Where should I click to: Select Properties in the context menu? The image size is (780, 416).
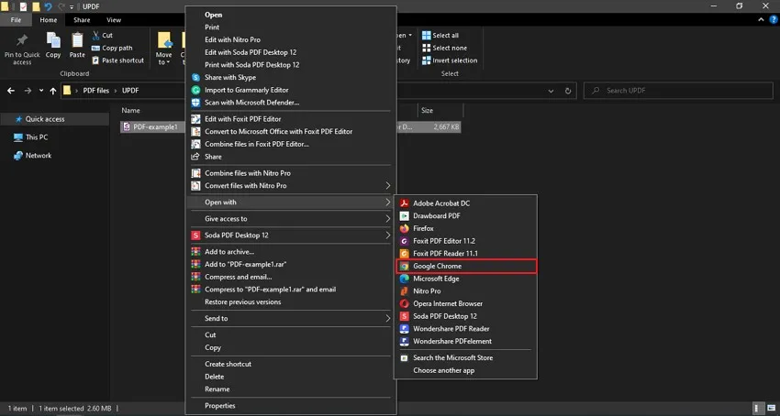(291, 406)
